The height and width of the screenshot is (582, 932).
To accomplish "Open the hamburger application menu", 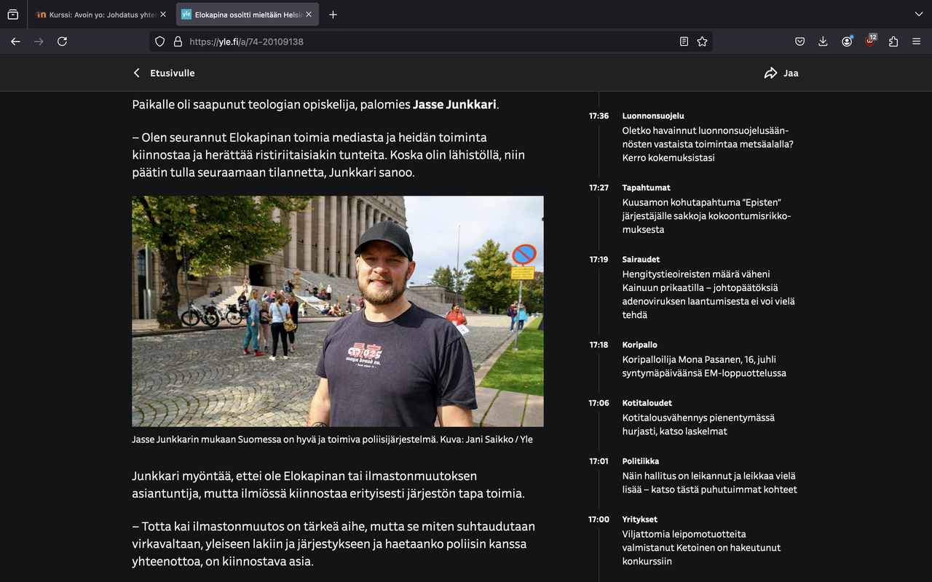I will (x=916, y=41).
